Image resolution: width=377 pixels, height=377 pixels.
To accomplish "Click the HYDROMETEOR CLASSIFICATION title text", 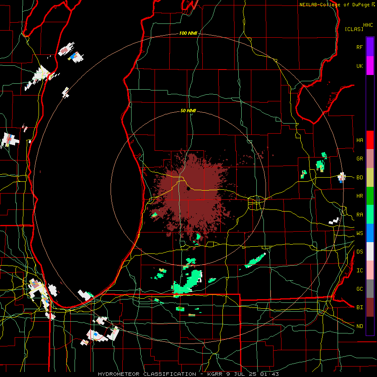I will (x=147, y=374).
